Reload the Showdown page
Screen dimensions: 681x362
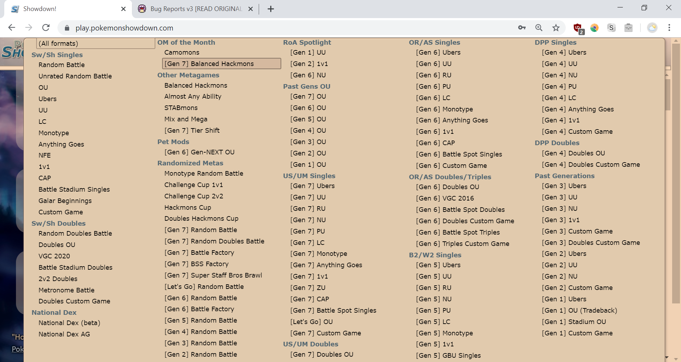pyautogui.click(x=46, y=28)
